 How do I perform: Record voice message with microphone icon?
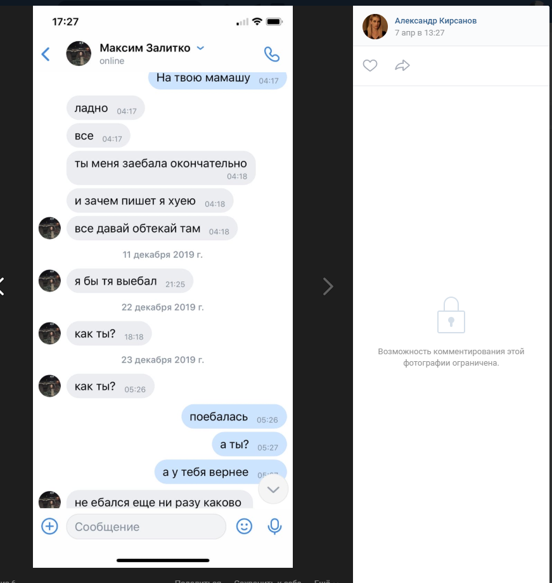[274, 526]
